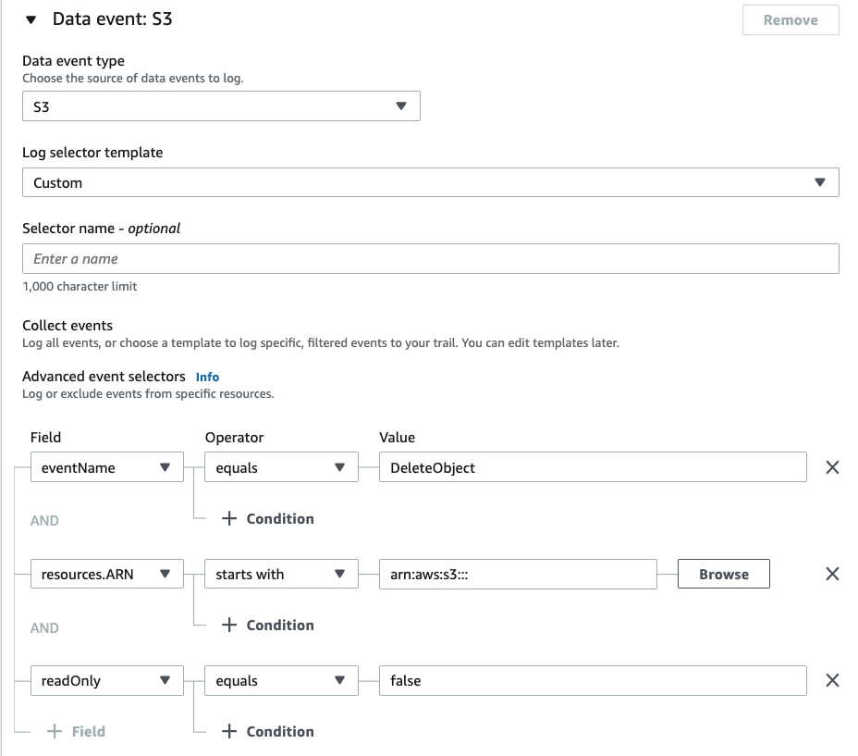
Task: Click the DeleteObject value field
Action: (x=592, y=467)
